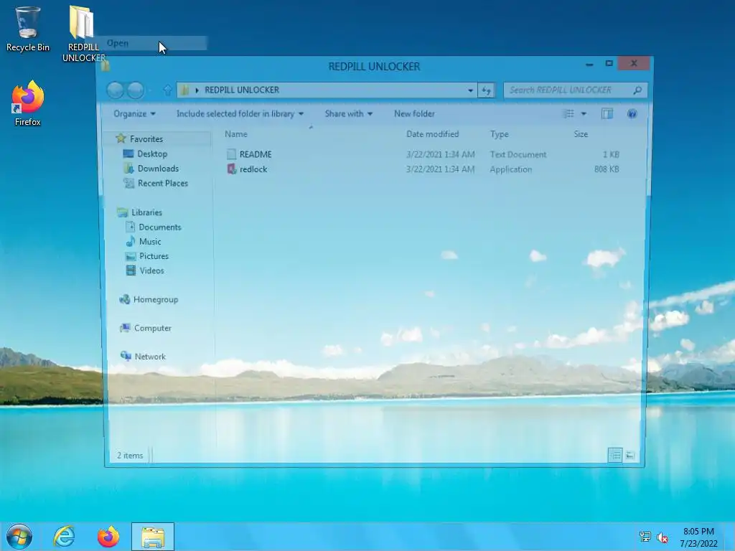The image size is (735, 551).
Task: Create a New folder
Action: tap(414, 114)
